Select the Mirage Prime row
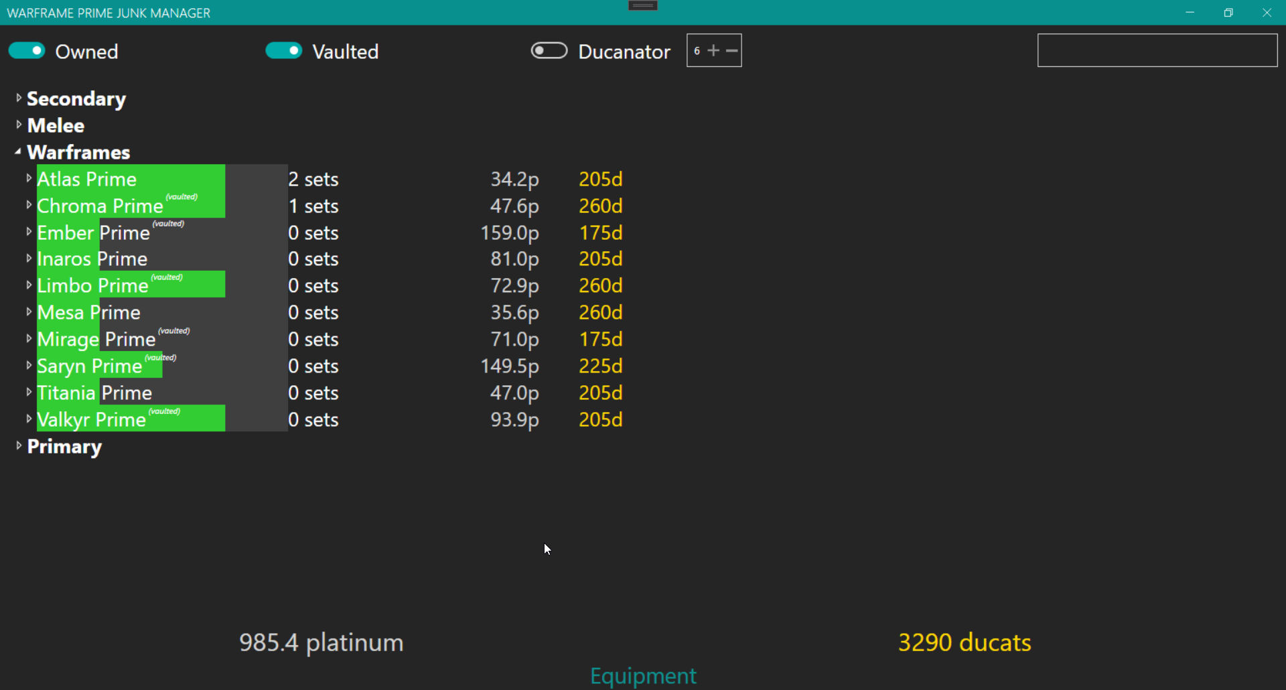Image resolution: width=1286 pixels, height=690 pixels. tap(330, 339)
